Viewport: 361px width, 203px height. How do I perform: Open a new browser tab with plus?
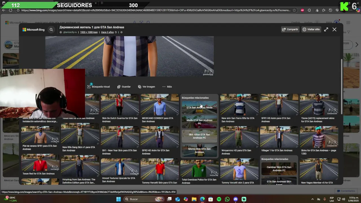pyautogui.click(x=102, y=3)
